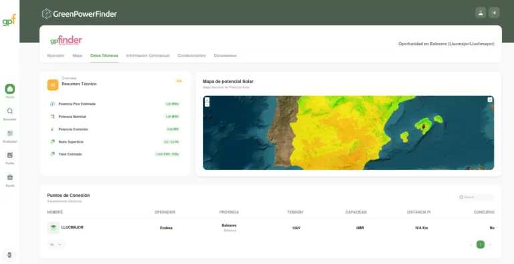Click the Yield Estimado icon
Screen dimensions: 514x264
point(52,154)
